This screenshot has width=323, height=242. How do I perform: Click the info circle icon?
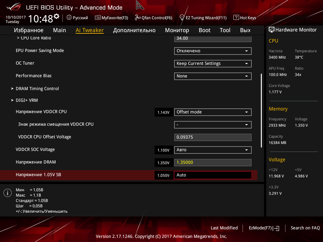click(8, 193)
